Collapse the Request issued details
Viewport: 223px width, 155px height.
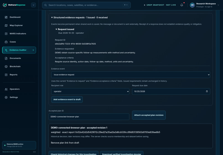(x=65, y=29)
